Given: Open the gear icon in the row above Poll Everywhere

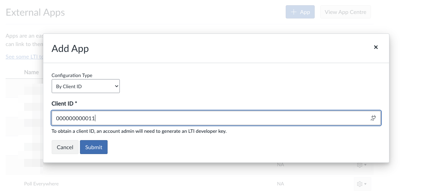Looking at the screenshot, I should 359,165.
